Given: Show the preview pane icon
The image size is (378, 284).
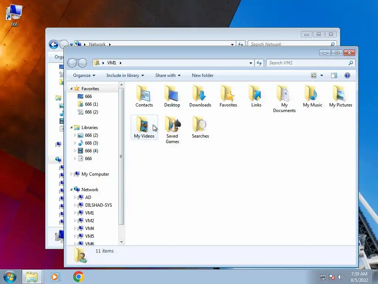Looking at the screenshot, I should (334, 75).
